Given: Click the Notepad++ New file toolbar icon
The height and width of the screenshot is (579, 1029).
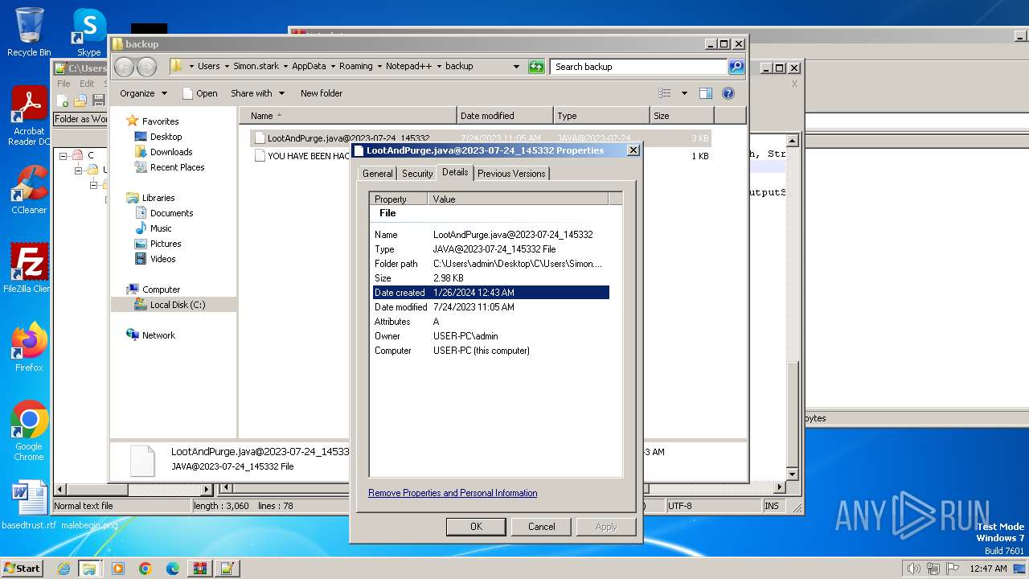Looking at the screenshot, I should [63, 101].
